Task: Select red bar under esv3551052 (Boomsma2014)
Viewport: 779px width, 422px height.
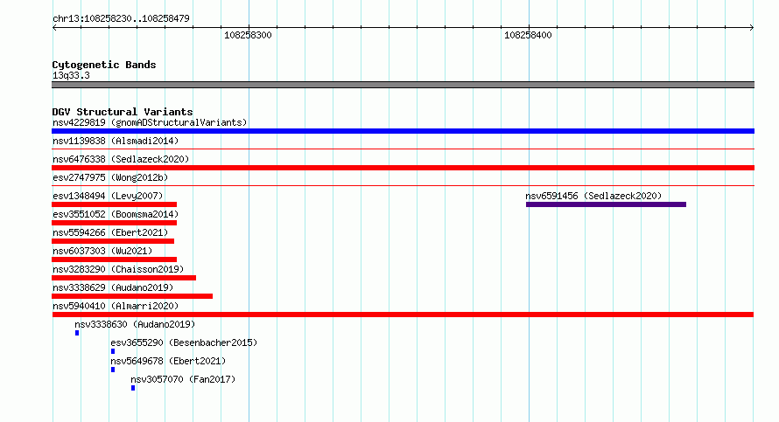Action: coord(115,223)
